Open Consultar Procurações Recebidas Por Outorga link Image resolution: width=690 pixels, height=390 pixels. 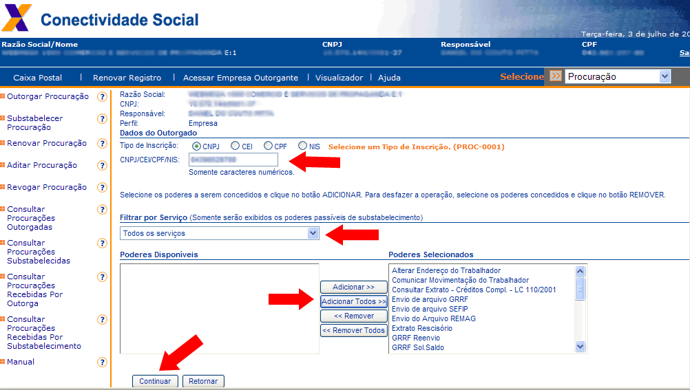34,290
